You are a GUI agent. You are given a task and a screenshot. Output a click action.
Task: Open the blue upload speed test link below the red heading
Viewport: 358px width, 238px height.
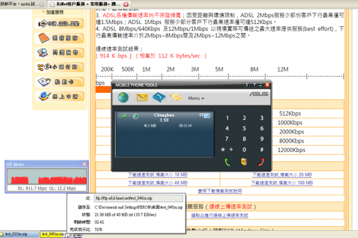pyautogui.click(x=220, y=215)
